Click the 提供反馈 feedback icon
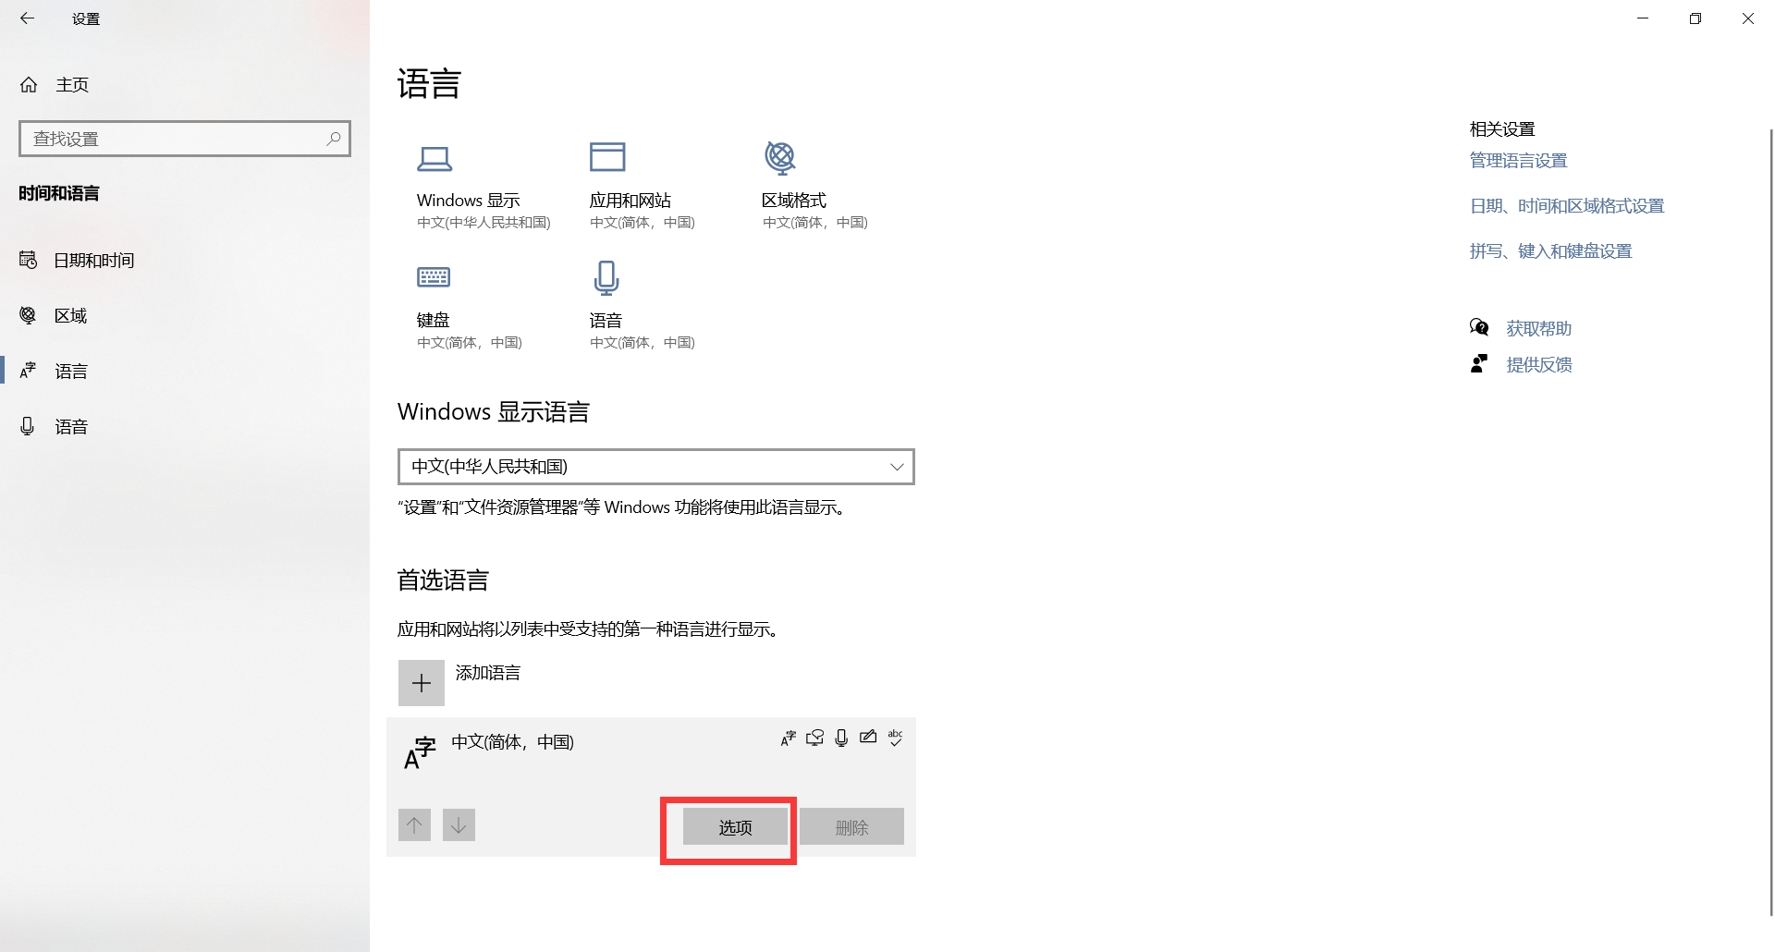The image size is (1775, 952). point(1479,363)
